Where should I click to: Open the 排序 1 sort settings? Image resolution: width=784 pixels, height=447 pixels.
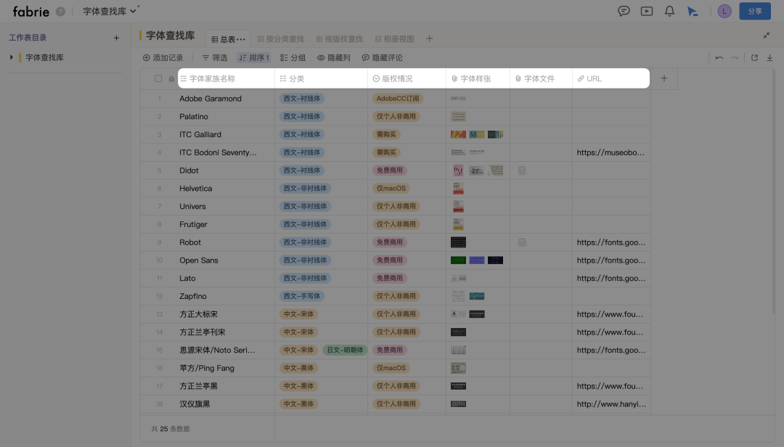click(254, 58)
